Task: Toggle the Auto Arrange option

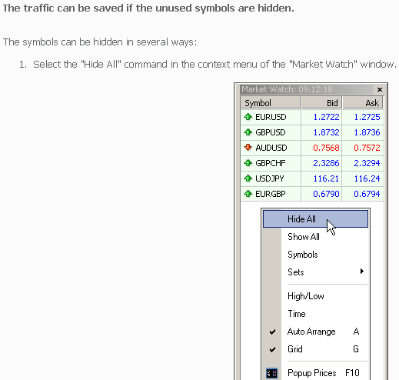Action: [x=316, y=332]
